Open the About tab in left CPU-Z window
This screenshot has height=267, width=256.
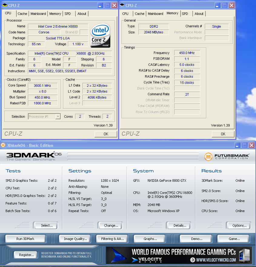[82, 14]
